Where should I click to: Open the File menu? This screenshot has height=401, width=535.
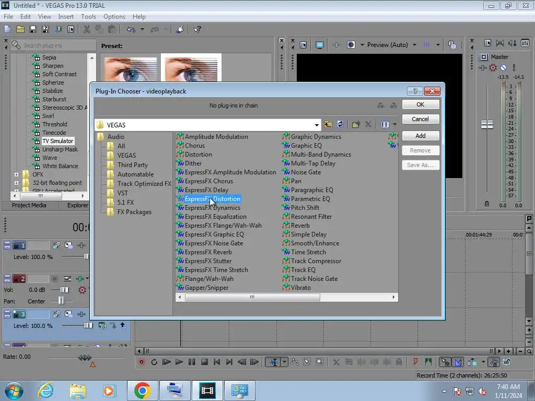[x=8, y=16]
